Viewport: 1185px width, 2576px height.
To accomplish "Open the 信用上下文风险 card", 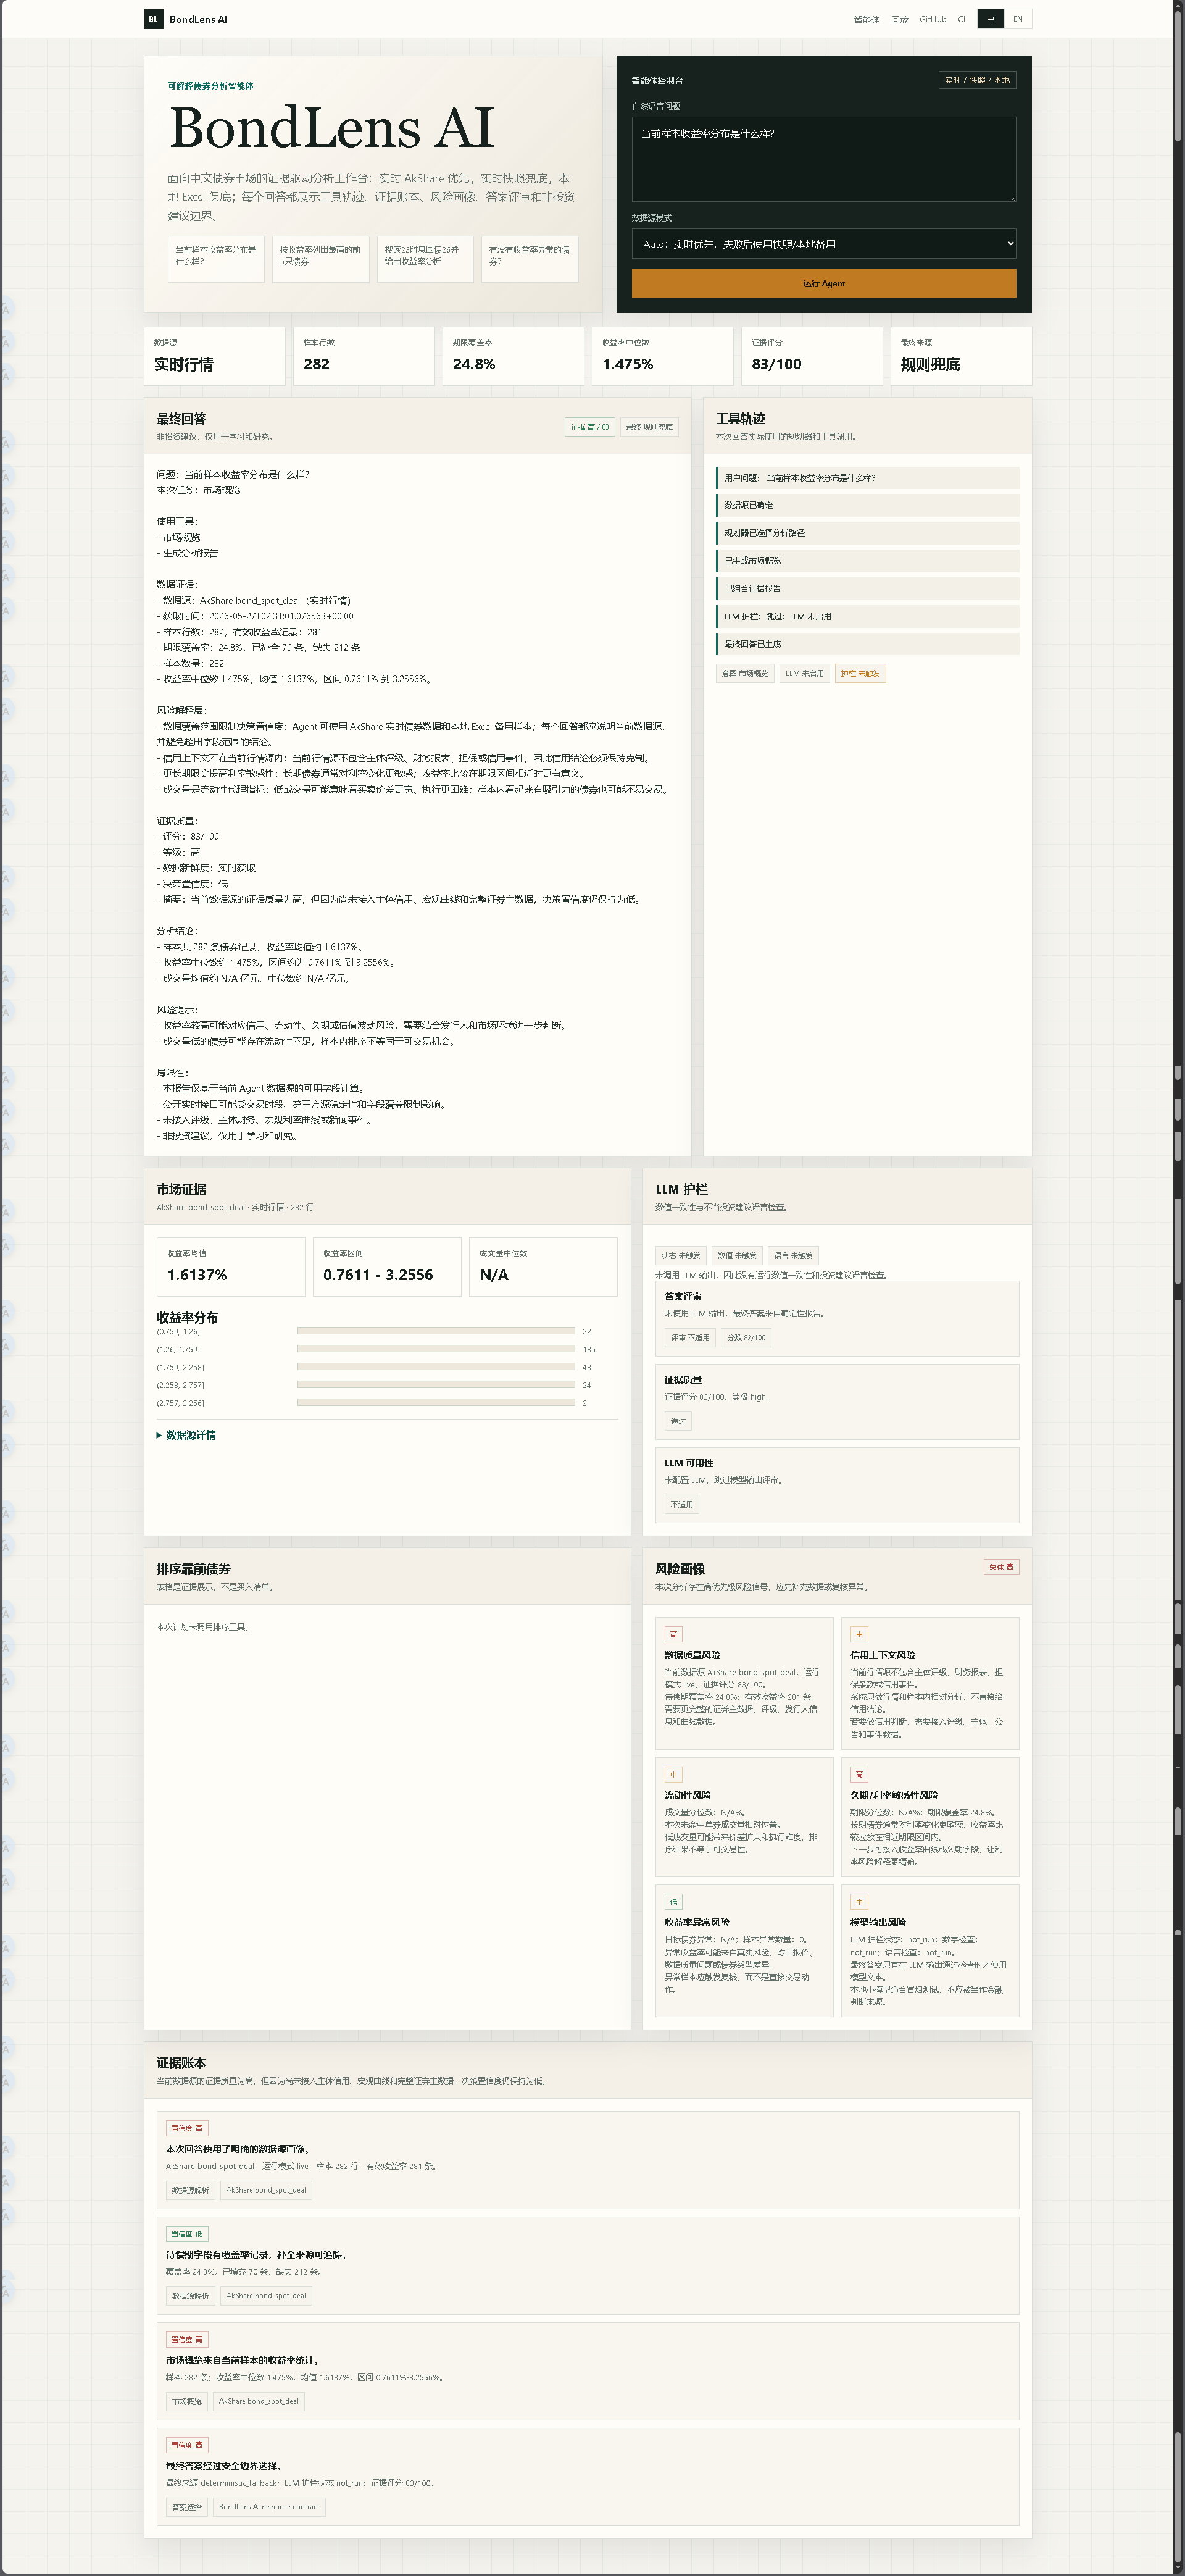I will [930, 1683].
